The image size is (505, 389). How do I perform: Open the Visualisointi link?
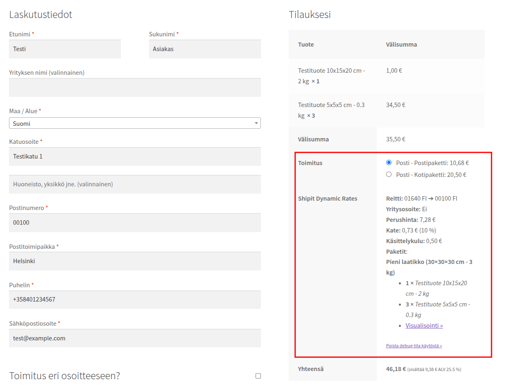(x=424, y=326)
